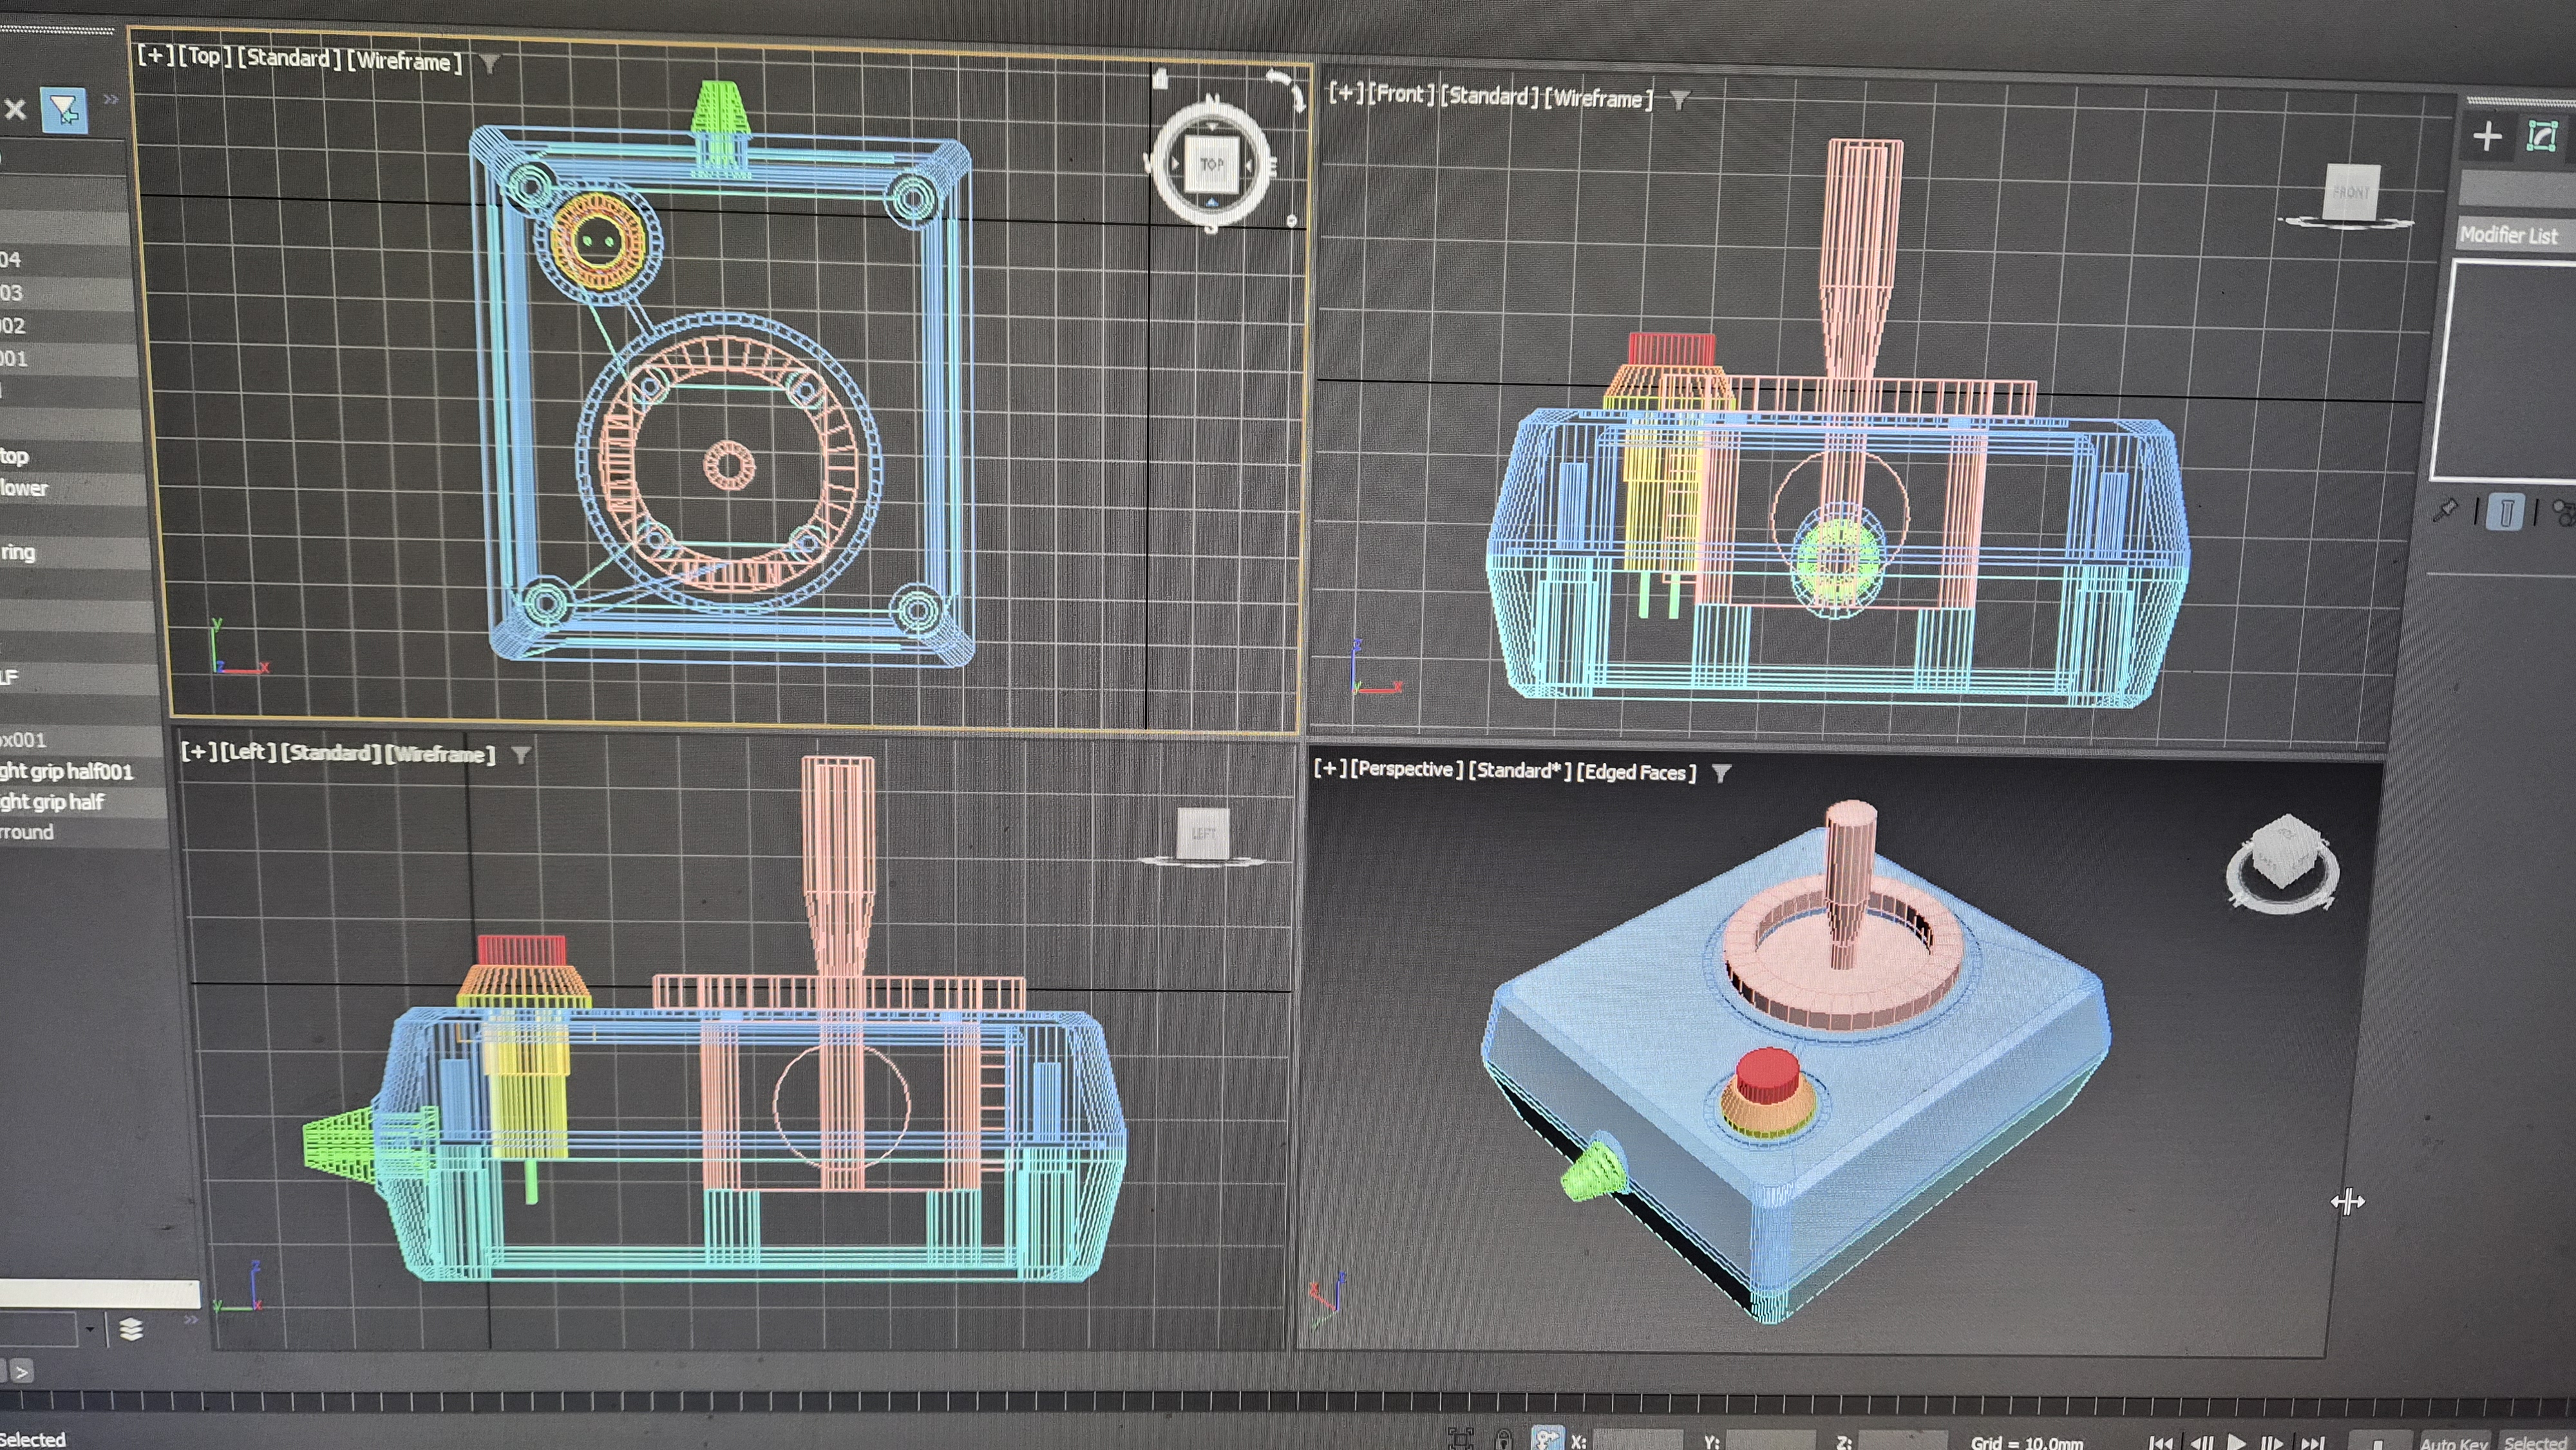
Task: Expand Scene Explorer toolbar double-chevron
Action: 111,99
